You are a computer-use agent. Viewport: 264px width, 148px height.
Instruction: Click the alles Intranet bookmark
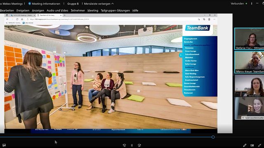[28, 23]
